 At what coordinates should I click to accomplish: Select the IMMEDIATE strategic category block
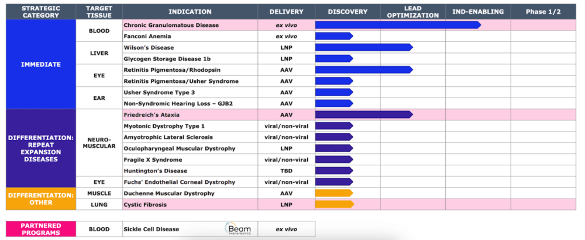coord(41,64)
